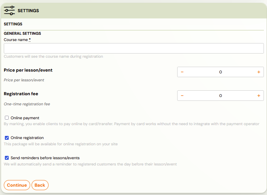The width and height of the screenshot is (267, 195).
Task: Click the Online payment label text
Action: [25, 118]
